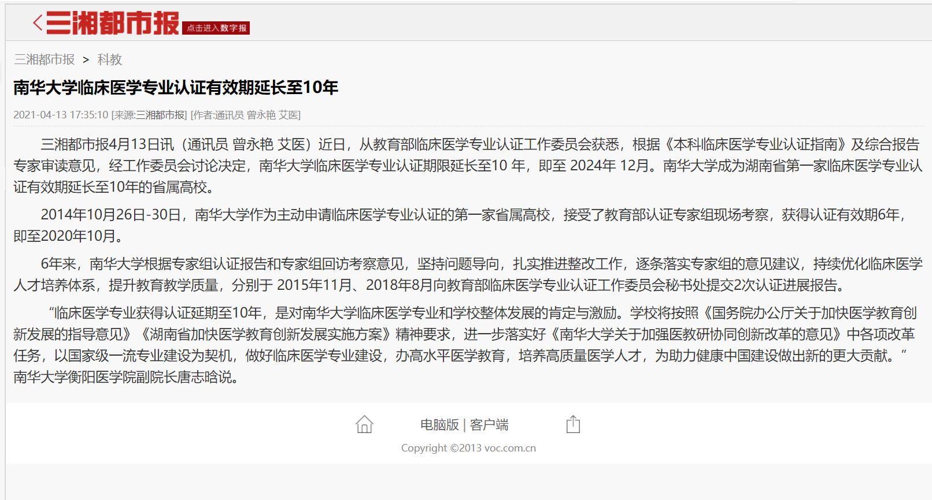Open the 科教 breadcrumb category

tap(110, 59)
